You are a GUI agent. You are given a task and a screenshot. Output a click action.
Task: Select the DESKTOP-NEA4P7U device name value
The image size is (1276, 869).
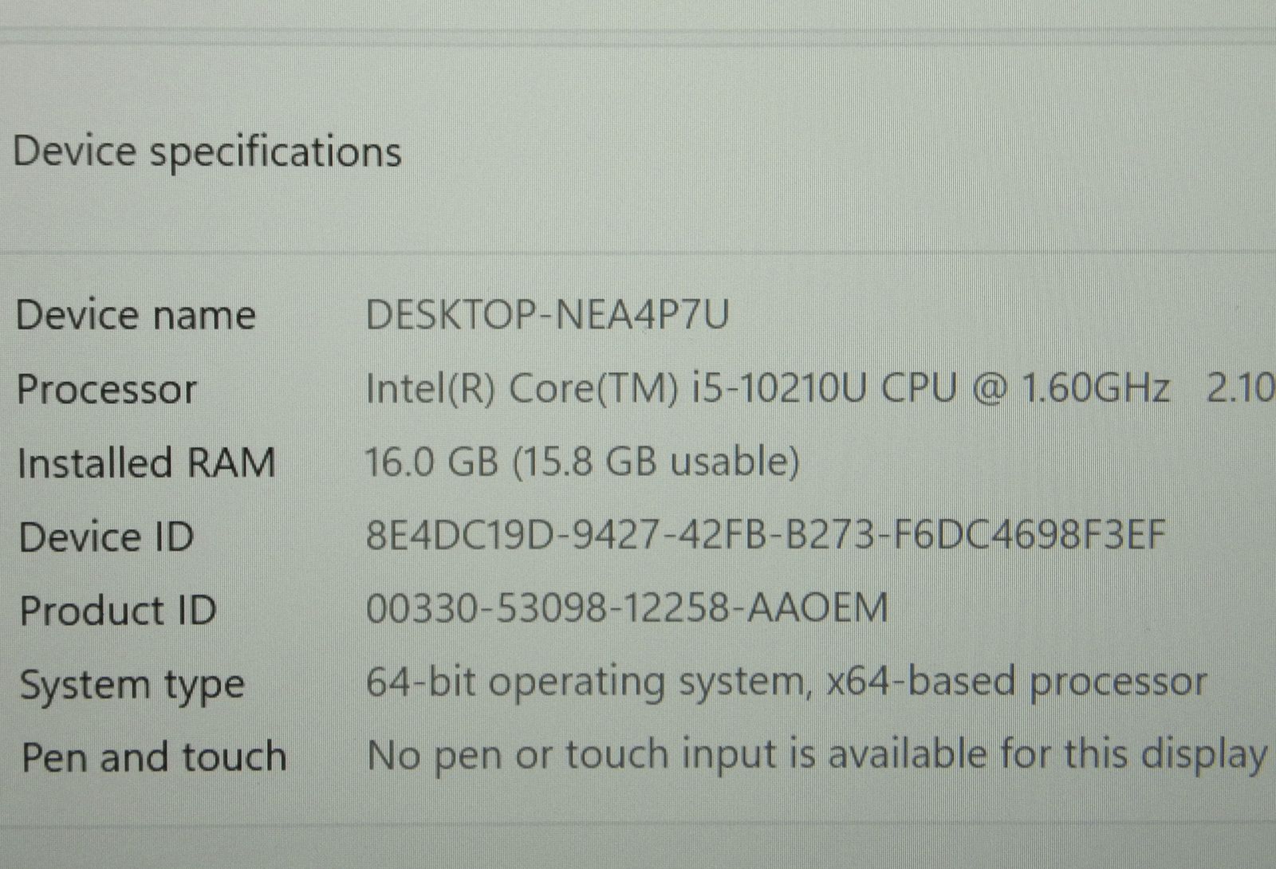547,315
